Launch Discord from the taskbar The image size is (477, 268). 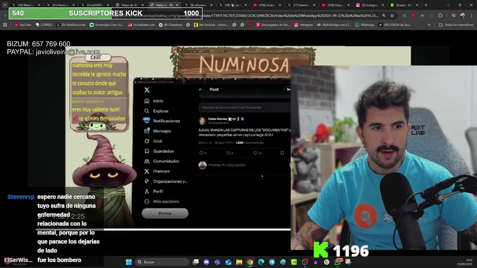pos(206,262)
